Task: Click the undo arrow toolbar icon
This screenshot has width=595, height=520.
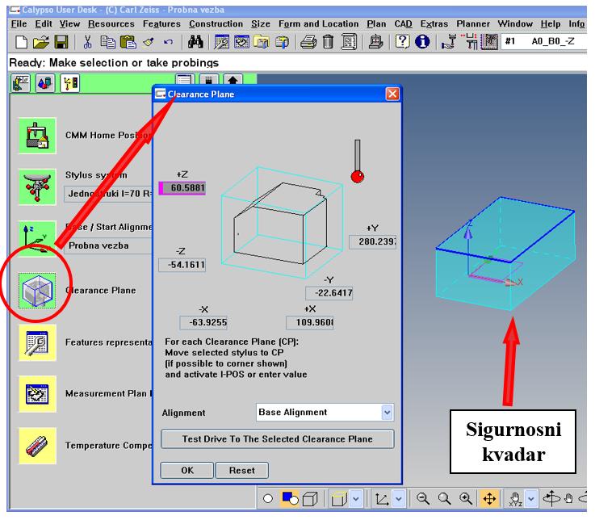Action: tap(168, 42)
